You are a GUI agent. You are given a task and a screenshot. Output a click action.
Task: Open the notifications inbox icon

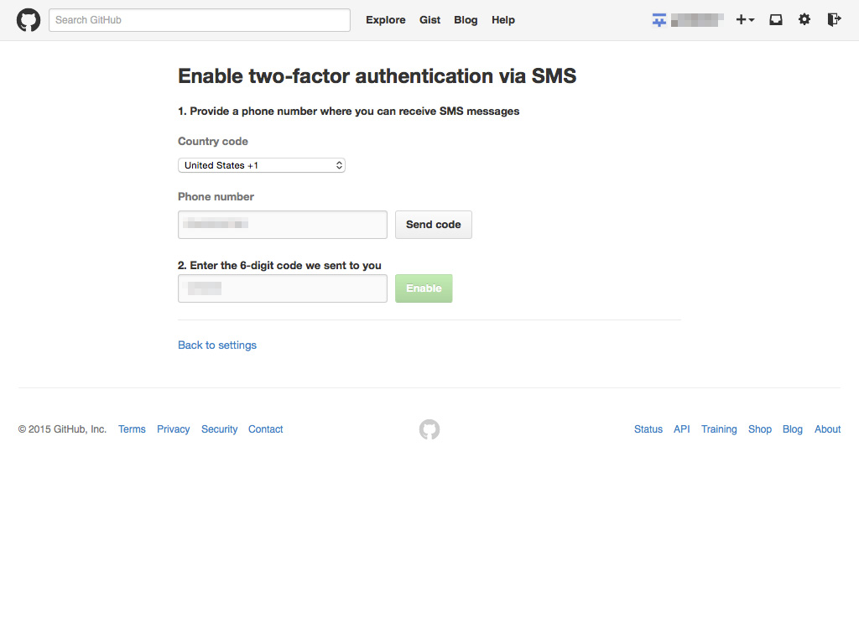coord(775,19)
